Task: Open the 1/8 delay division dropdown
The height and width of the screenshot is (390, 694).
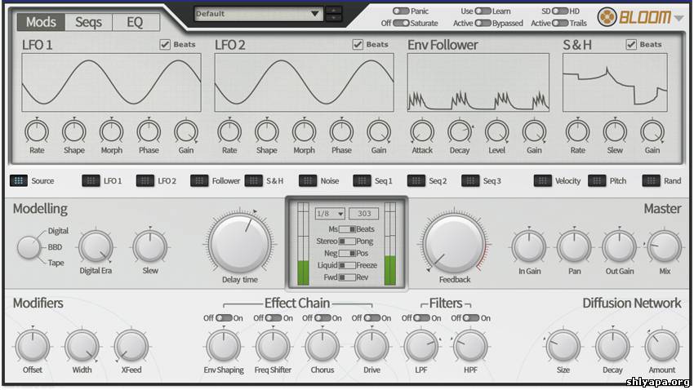Action: (x=329, y=214)
